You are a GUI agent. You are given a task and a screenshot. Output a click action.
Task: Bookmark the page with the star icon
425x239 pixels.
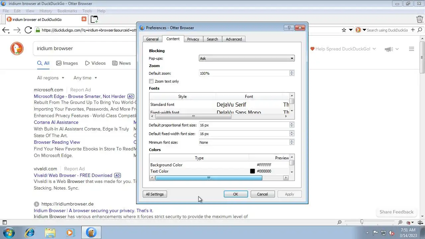coord(344,30)
